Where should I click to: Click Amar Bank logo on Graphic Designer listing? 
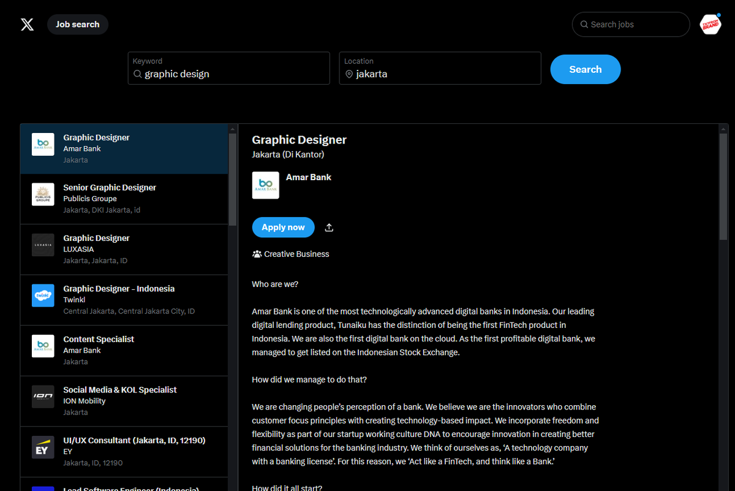coord(43,144)
